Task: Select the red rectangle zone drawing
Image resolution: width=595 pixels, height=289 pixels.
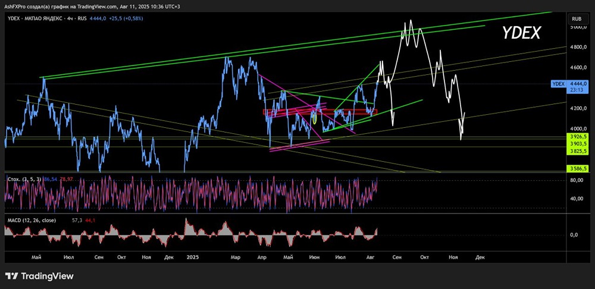Action: (320, 112)
